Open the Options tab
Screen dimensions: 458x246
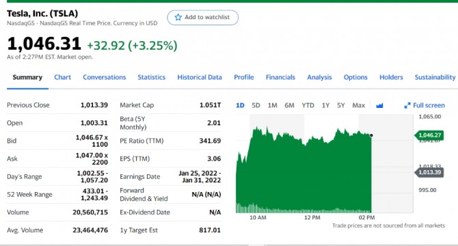355,77
